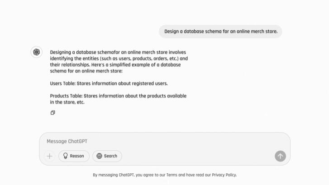
Task: Open the plus attachment menu in the composer
Action: click(x=50, y=156)
